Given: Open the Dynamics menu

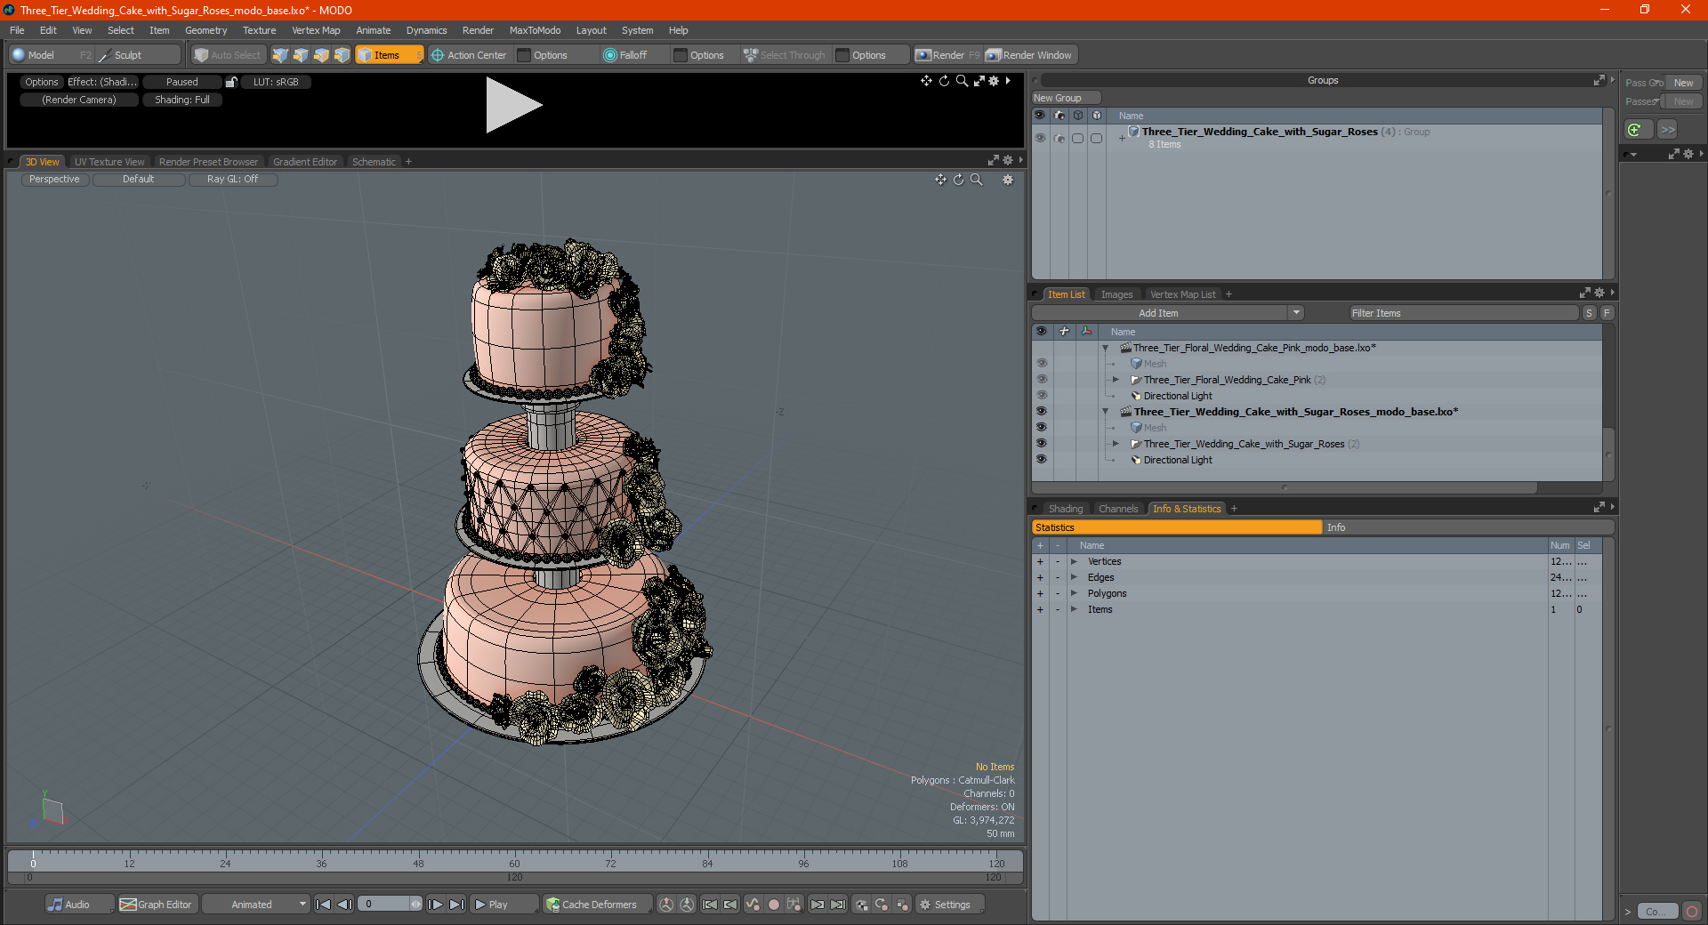Looking at the screenshot, I should 426,30.
